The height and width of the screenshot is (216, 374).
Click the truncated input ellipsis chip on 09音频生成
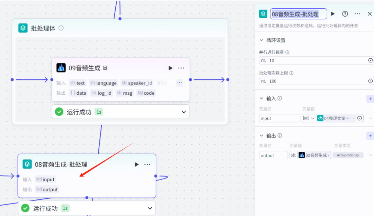click(x=179, y=83)
